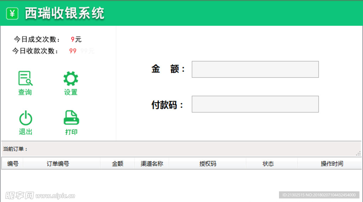Focus the 付款码 input field
This screenshot has width=363, height=202.
coord(255,104)
